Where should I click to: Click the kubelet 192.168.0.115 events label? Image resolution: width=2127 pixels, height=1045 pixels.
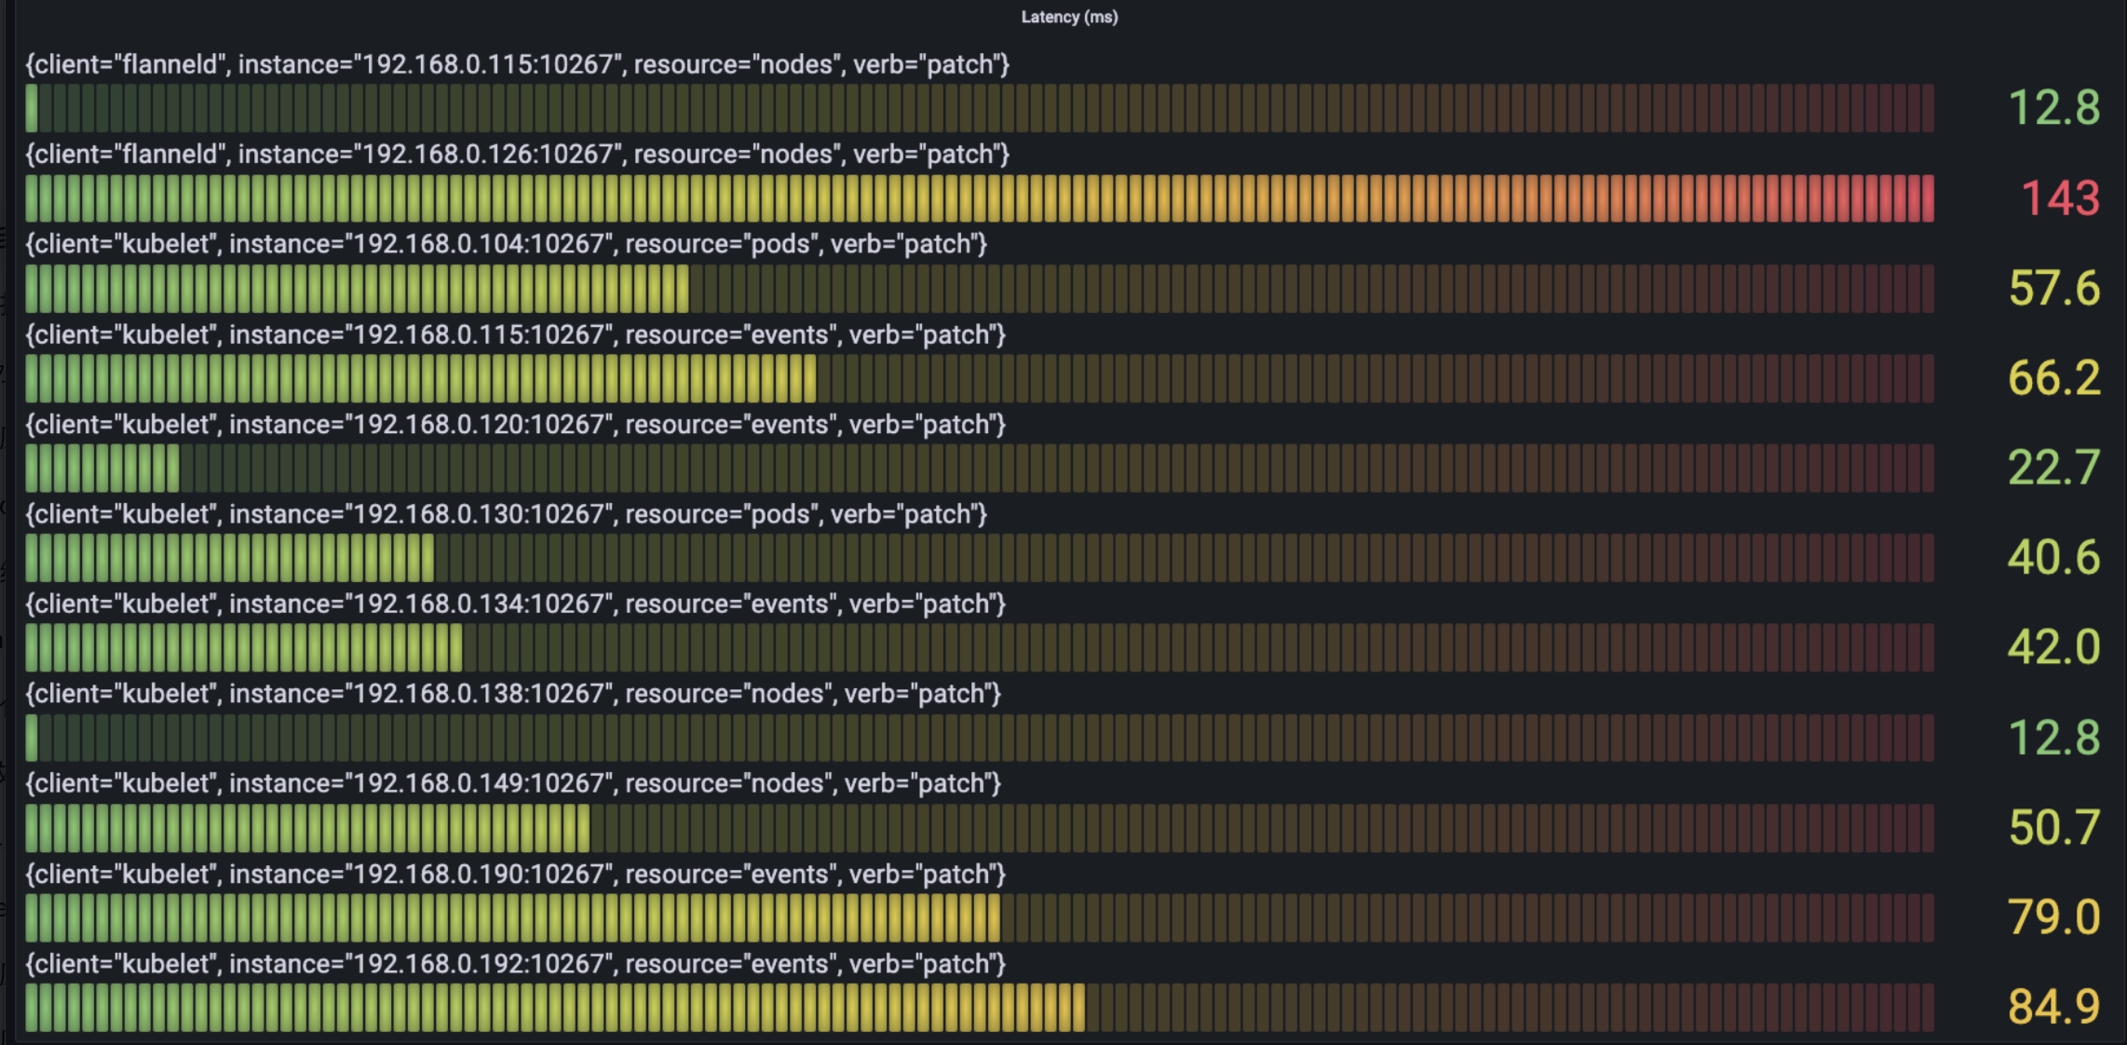click(515, 334)
